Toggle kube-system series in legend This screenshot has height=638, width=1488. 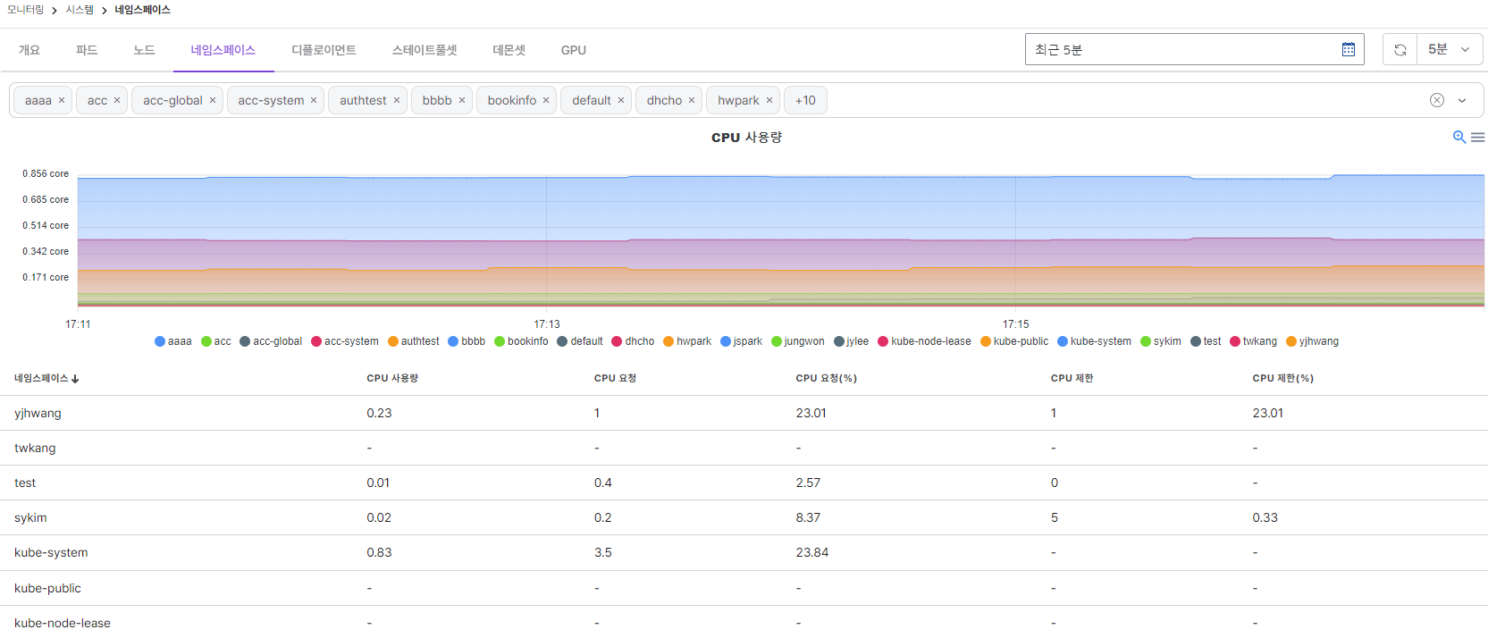[1094, 341]
